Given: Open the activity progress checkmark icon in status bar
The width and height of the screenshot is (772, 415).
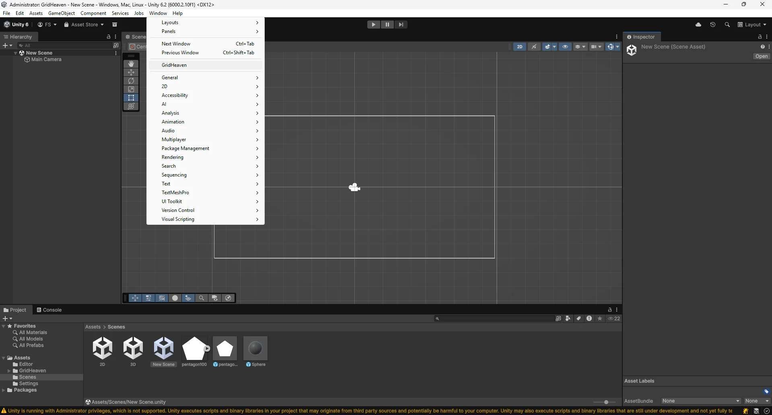Looking at the screenshot, I should tap(767, 411).
